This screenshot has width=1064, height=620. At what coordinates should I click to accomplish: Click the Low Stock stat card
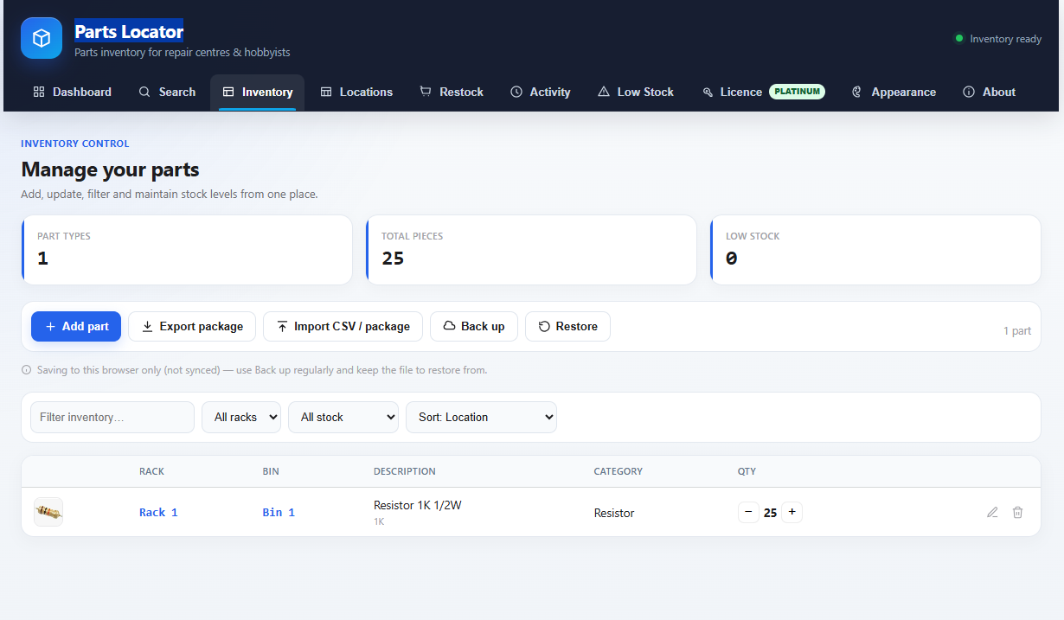point(875,250)
